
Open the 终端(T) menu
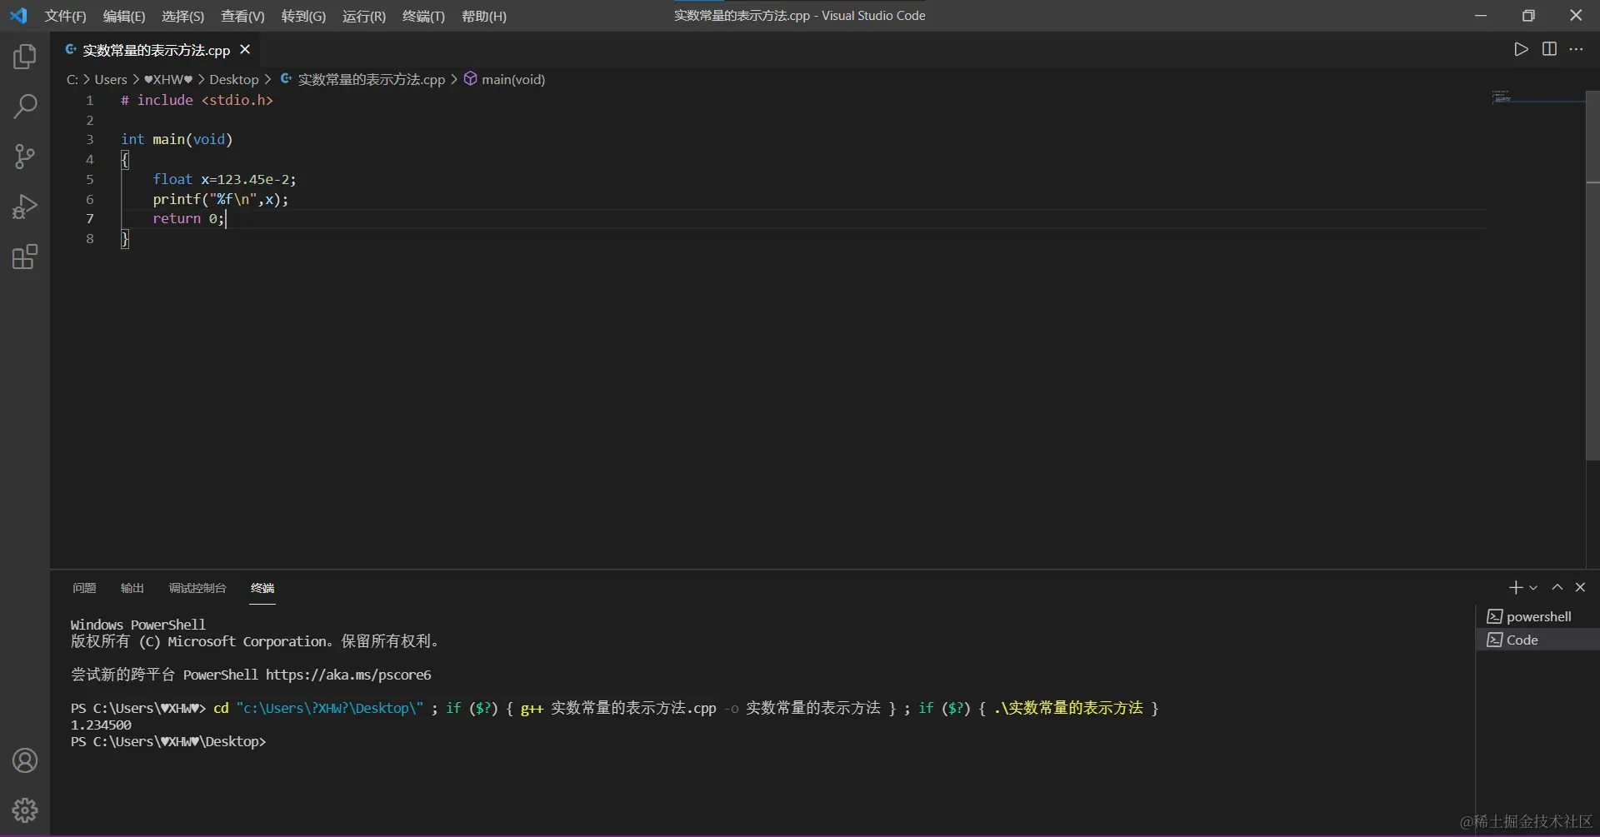423,16
